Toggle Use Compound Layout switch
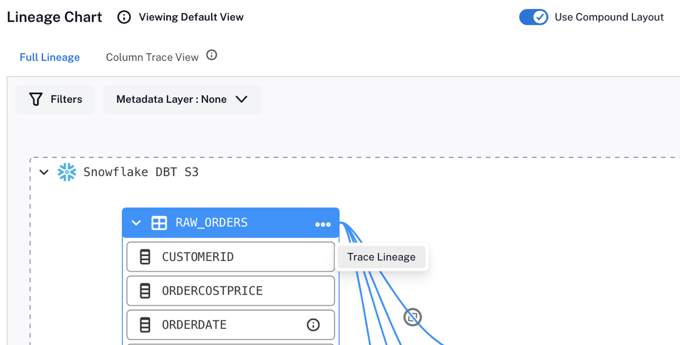Image resolution: width=680 pixels, height=345 pixels. [x=534, y=17]
